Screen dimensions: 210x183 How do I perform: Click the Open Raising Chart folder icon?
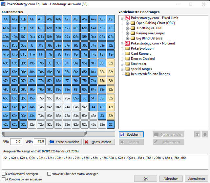[x=133, y=23]
